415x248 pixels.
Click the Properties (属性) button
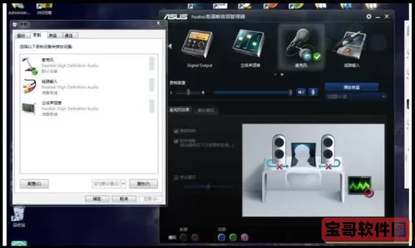(x=143, y=184)
